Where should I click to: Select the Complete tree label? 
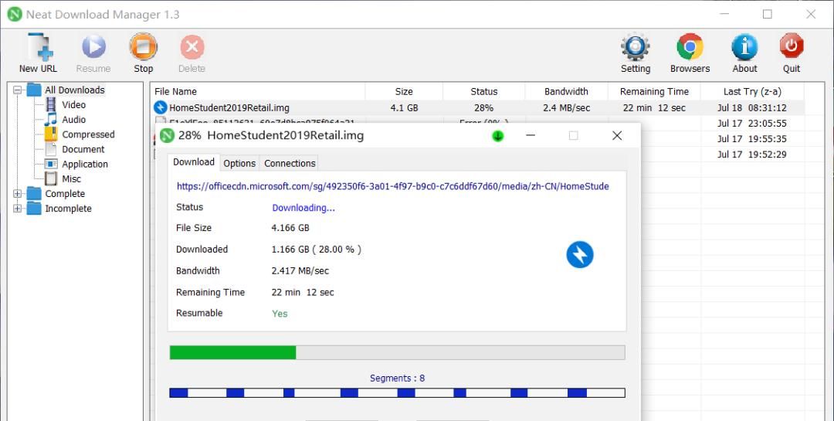coord(65,194)
